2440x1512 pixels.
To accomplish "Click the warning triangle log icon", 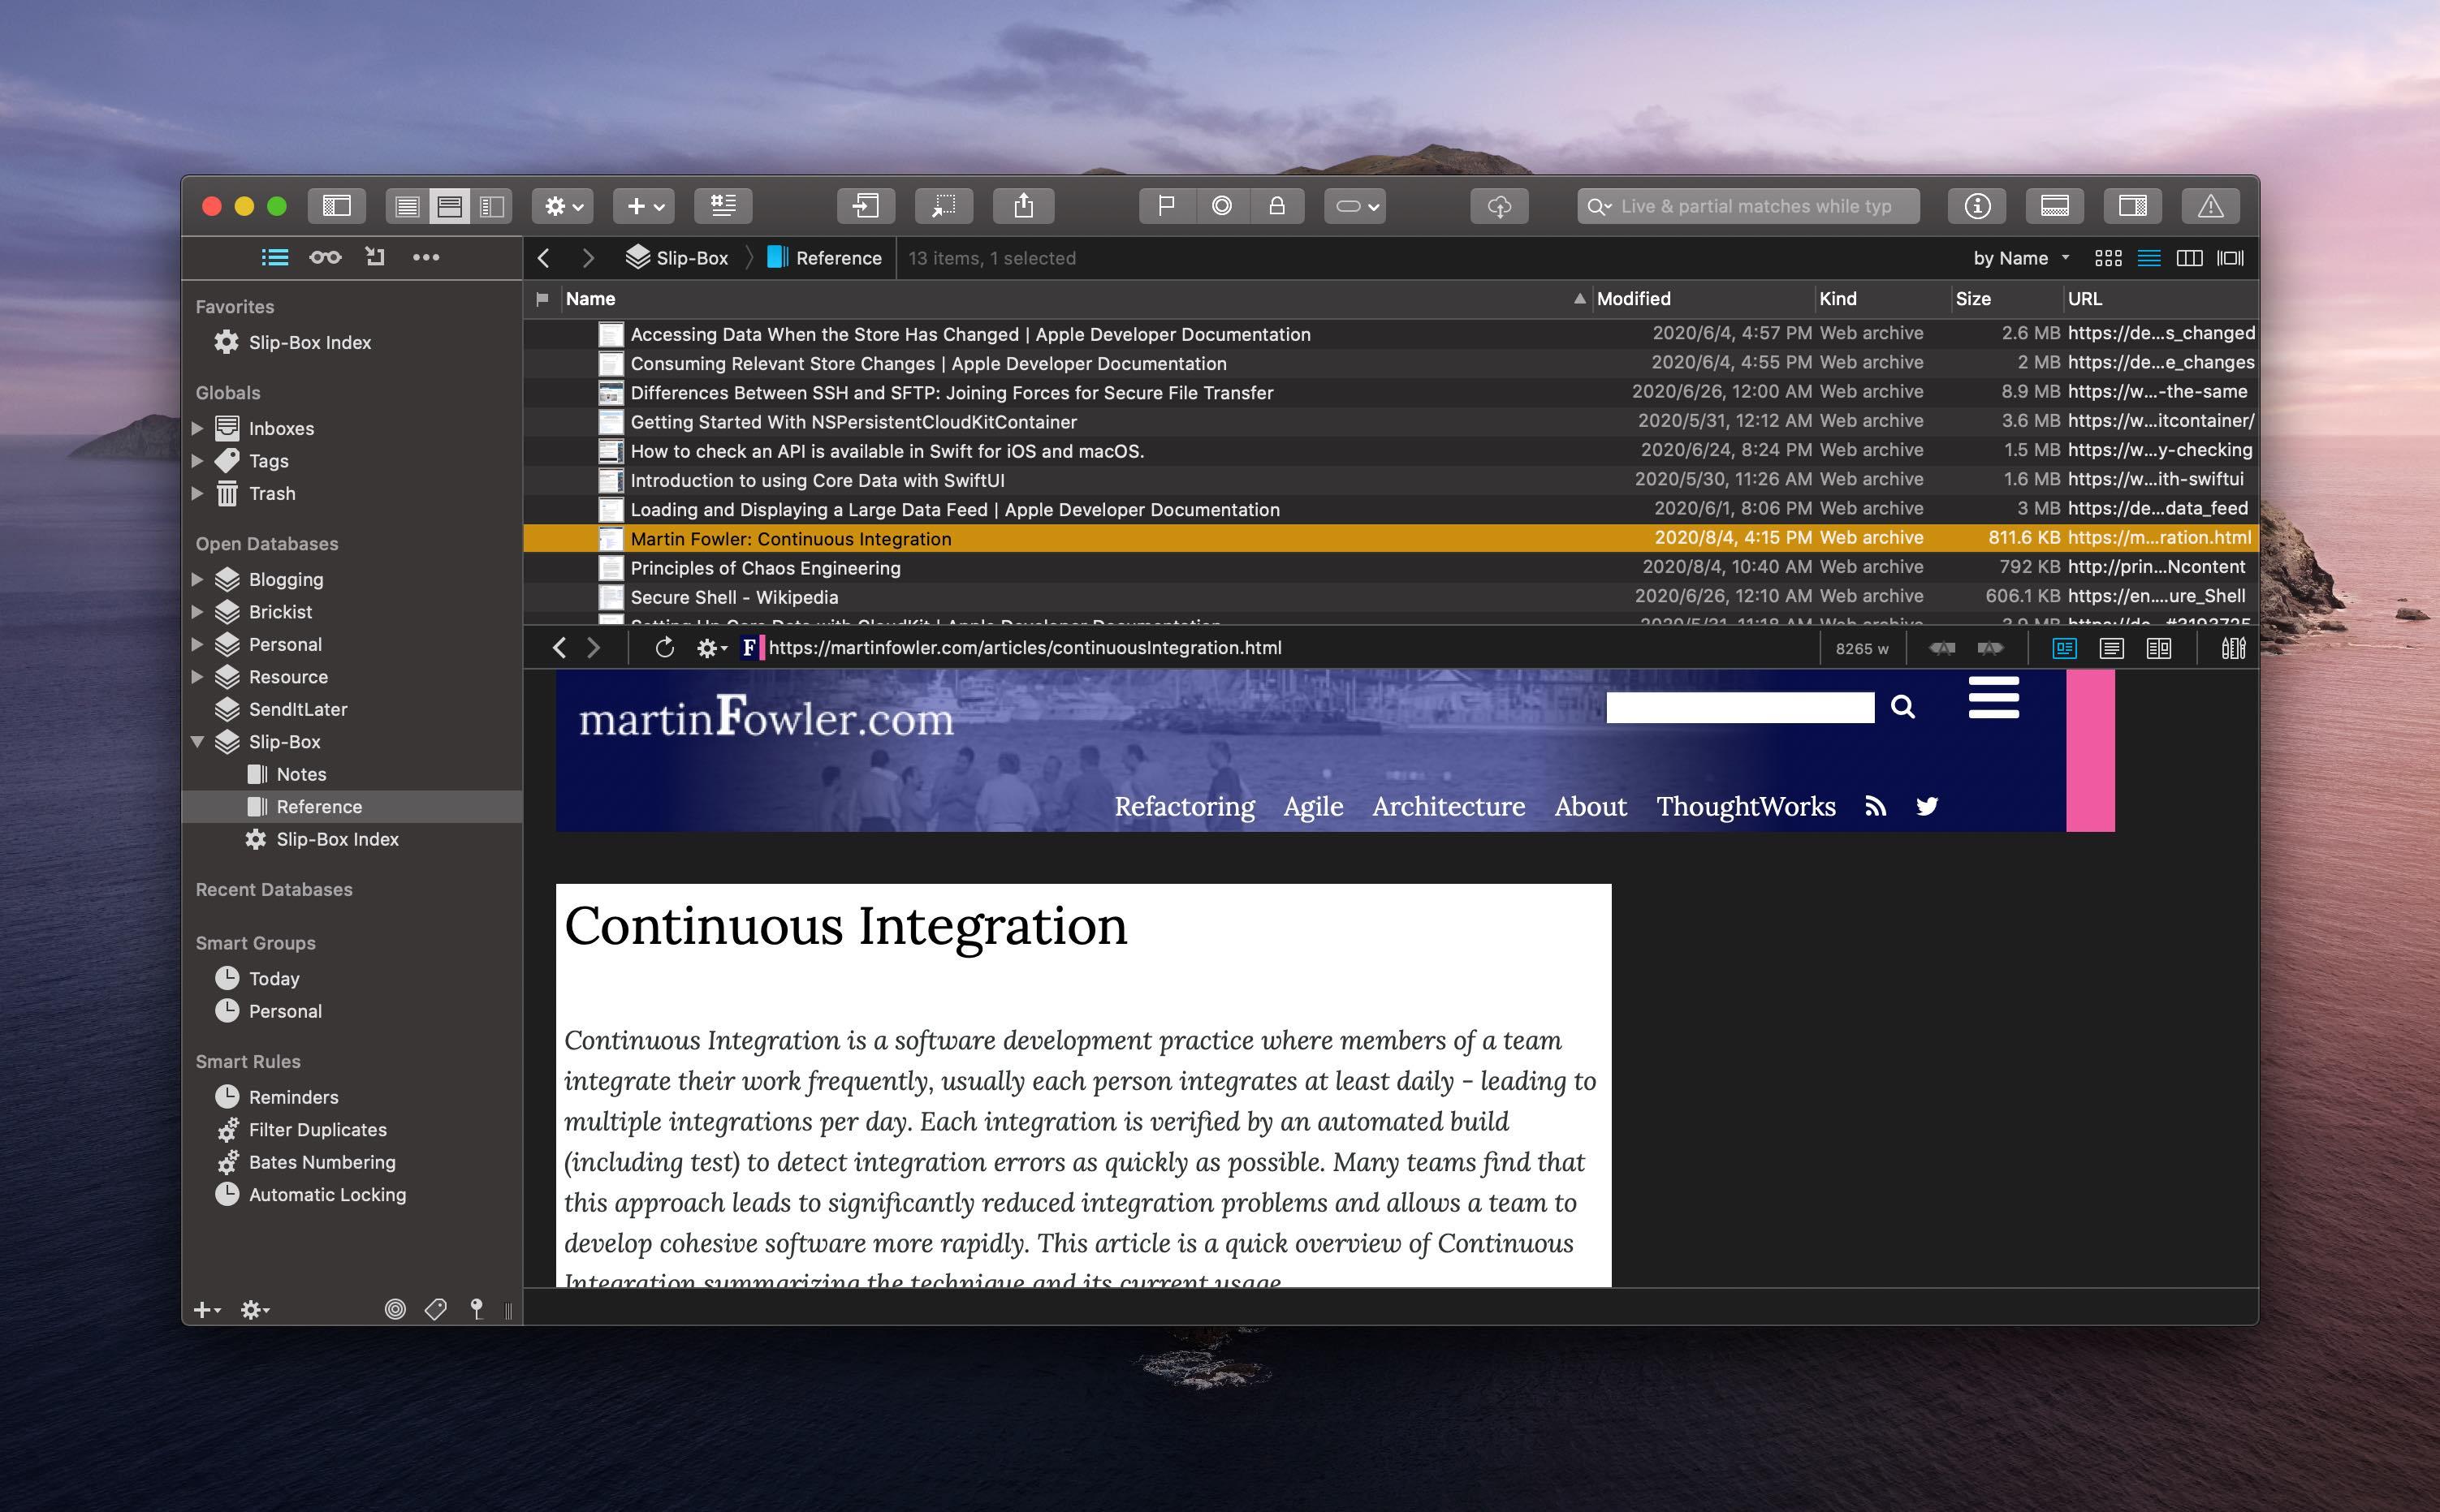I will 2210,206.
